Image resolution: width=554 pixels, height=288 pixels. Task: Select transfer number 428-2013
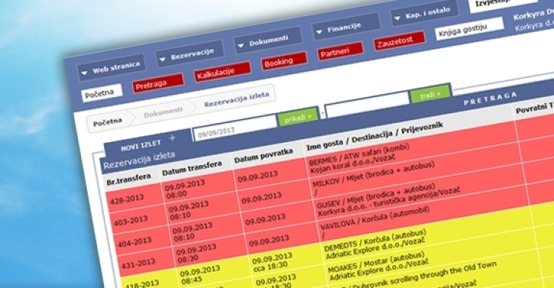[126, 200]
